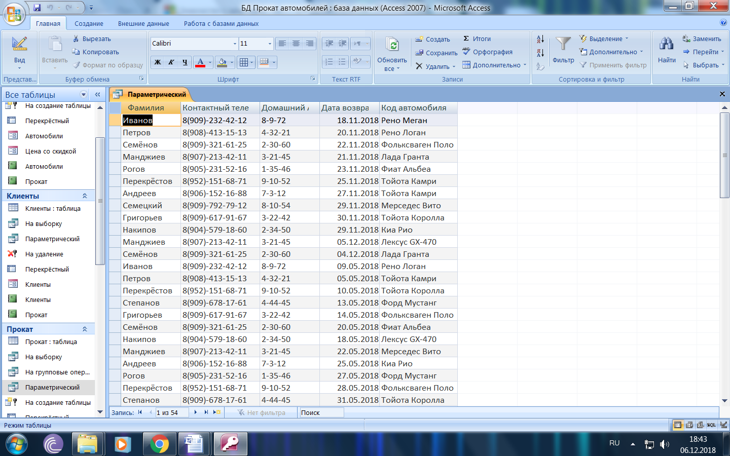Click the Поиск search box
The height and width of the screenshot is (456, 730).
[x=321, y=412]
